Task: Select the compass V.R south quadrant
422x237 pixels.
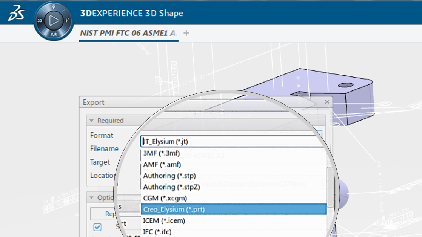Action: [x=54, y=34]
